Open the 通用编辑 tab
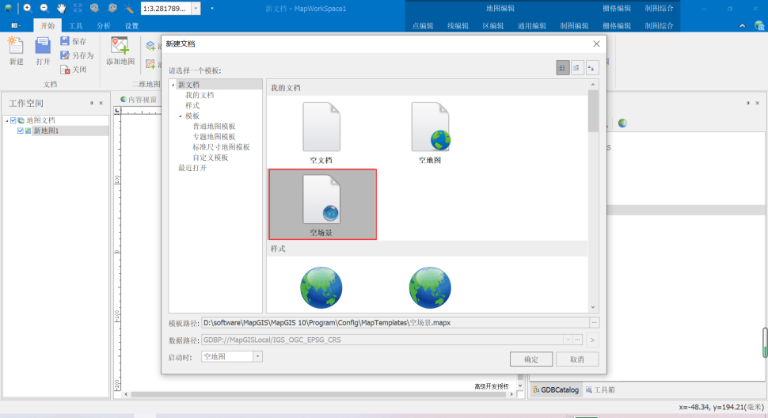 532,26
